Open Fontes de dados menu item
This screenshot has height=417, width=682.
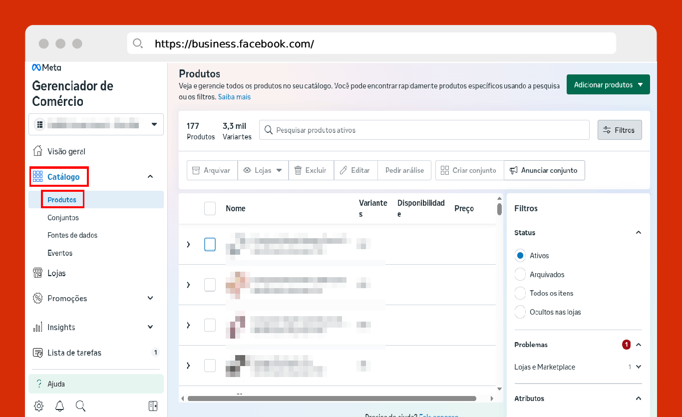(x=72, y=235)
